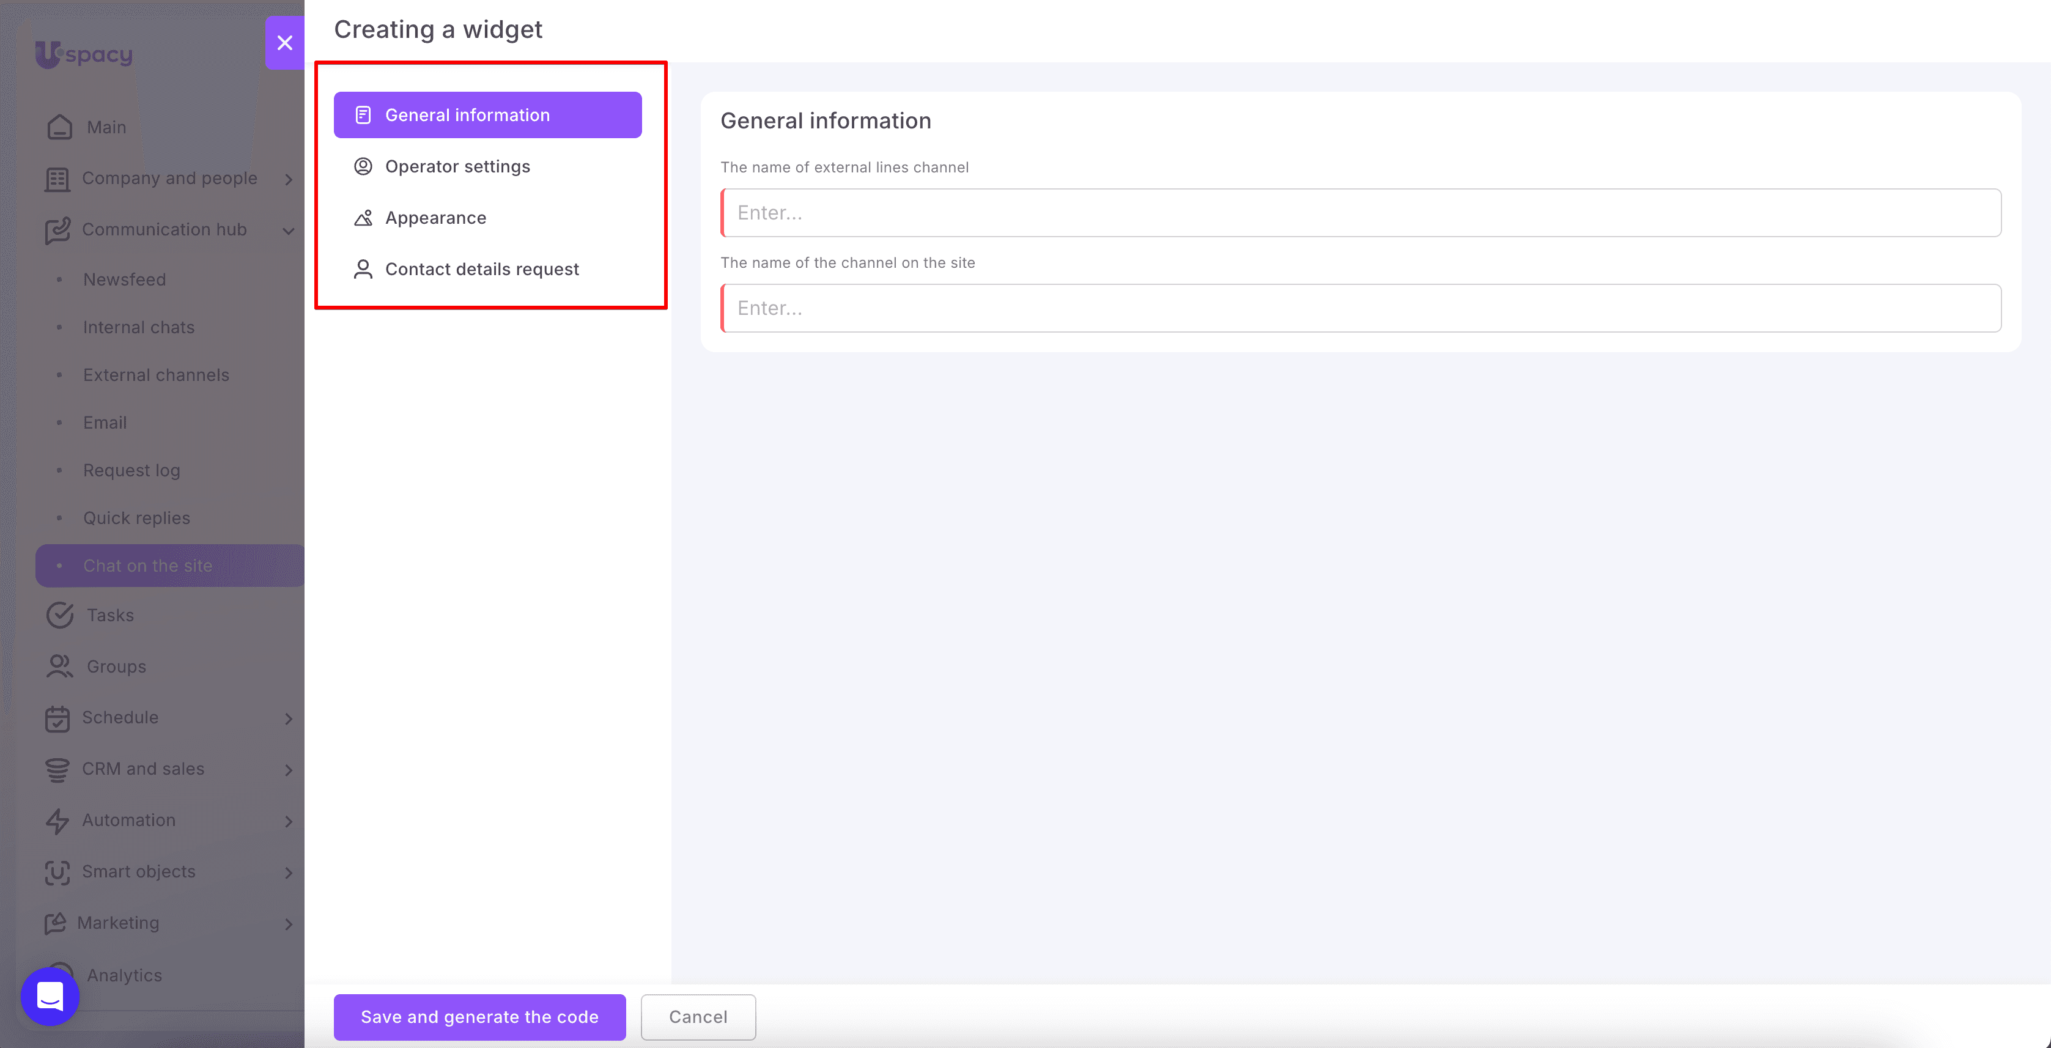Collapse the Communication hub chevron
Viewport: 2051px width, 1048px height.
coord(288,231)
